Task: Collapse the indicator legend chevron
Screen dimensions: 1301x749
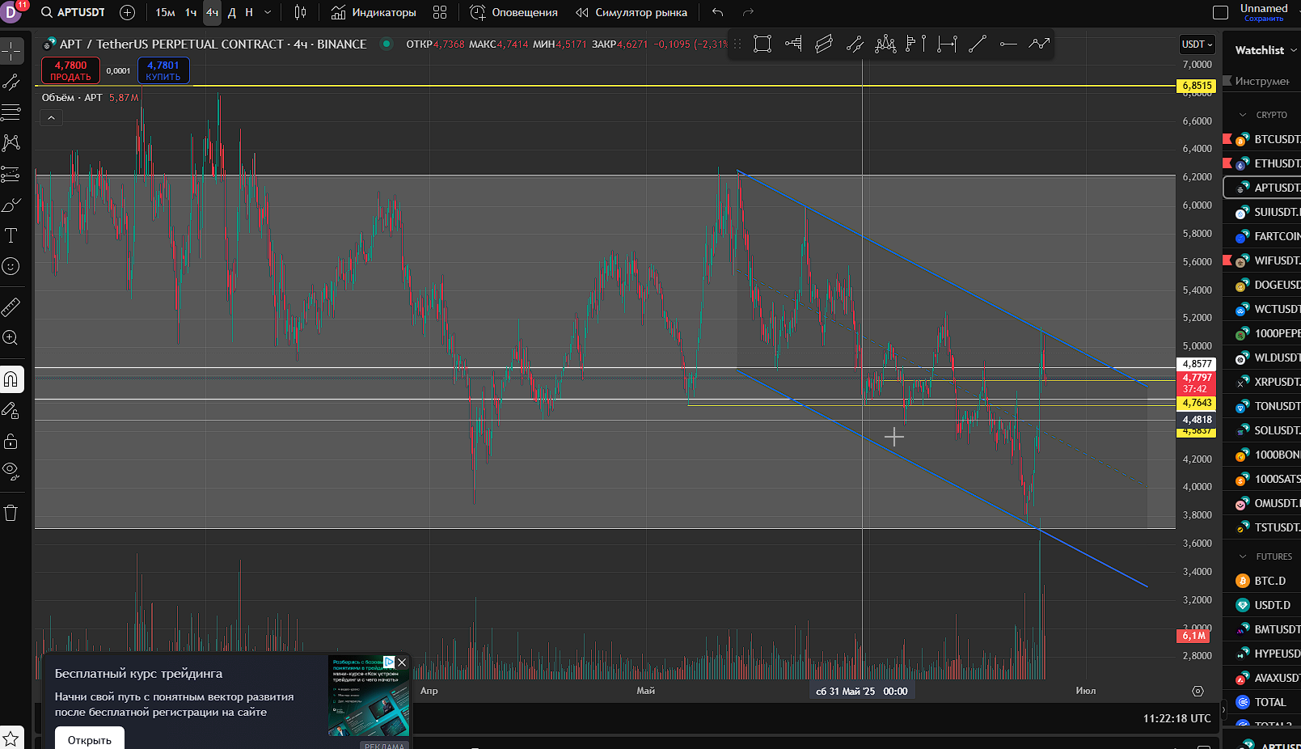Action: [51, 118]
